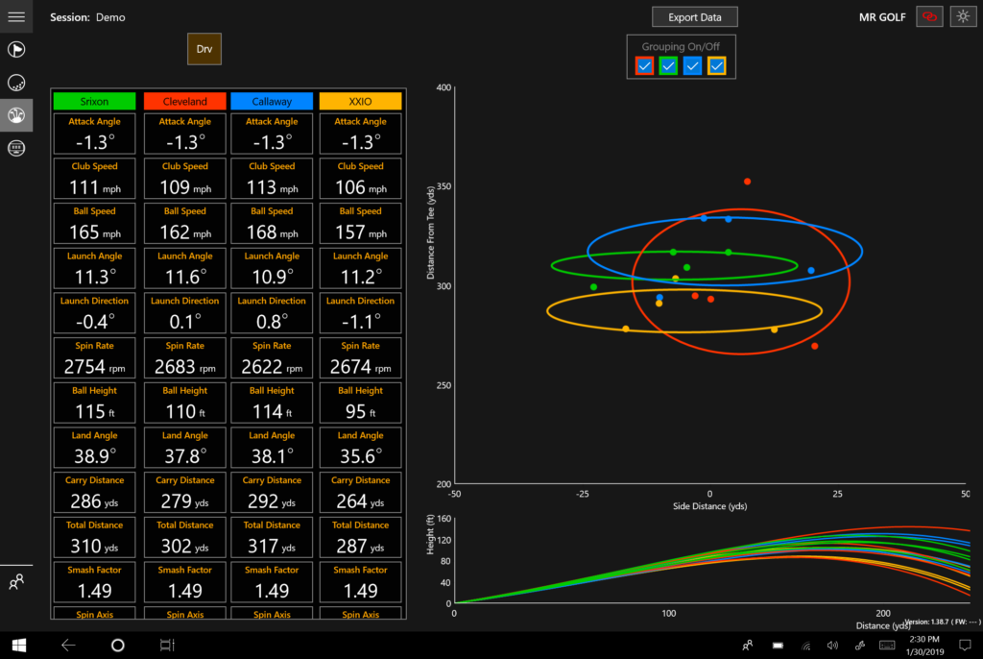Select Callaway Launch Angle 10.9° cell
The height and width of the screenshot is (659, 983).
click(272, 268)
